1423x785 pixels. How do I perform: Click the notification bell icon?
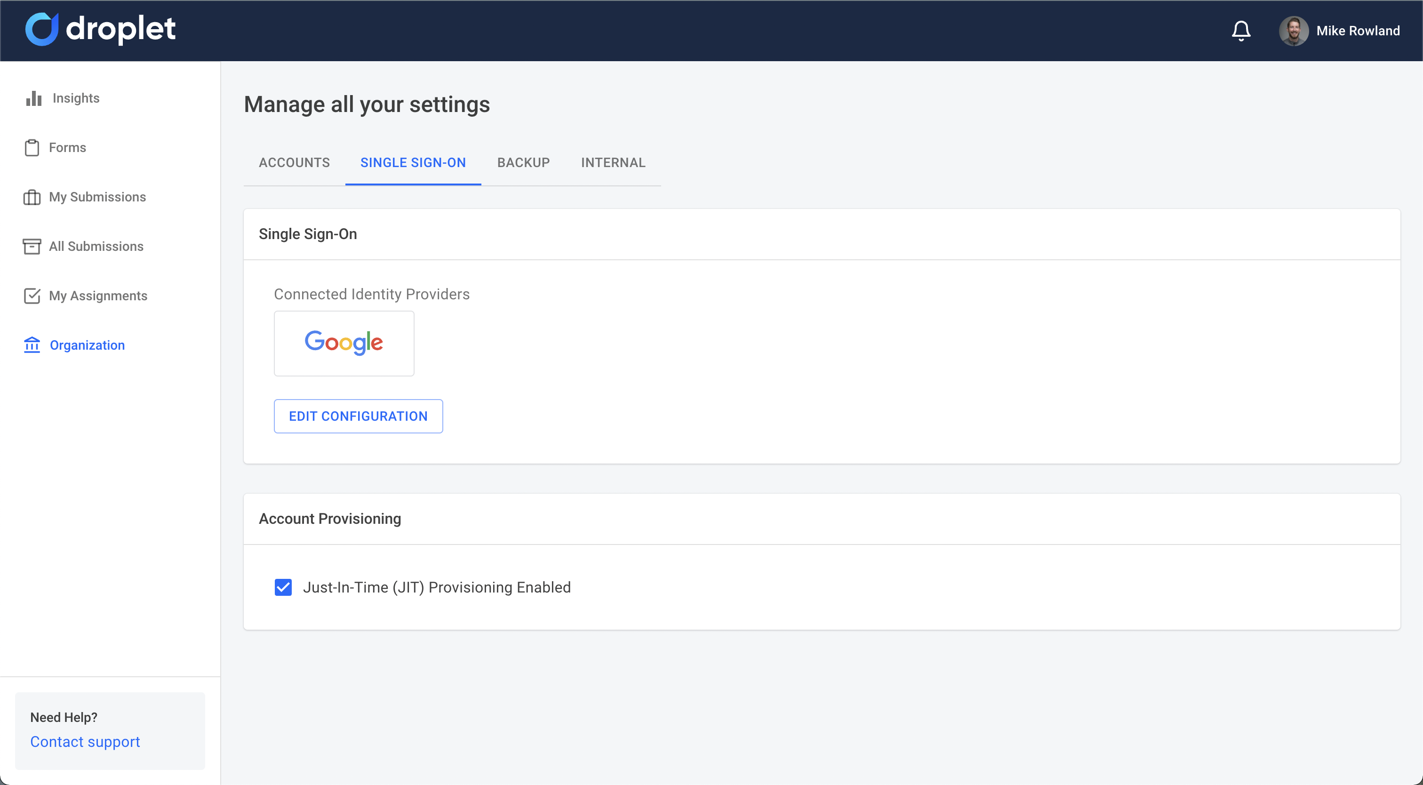click(x=1241, y=31)
